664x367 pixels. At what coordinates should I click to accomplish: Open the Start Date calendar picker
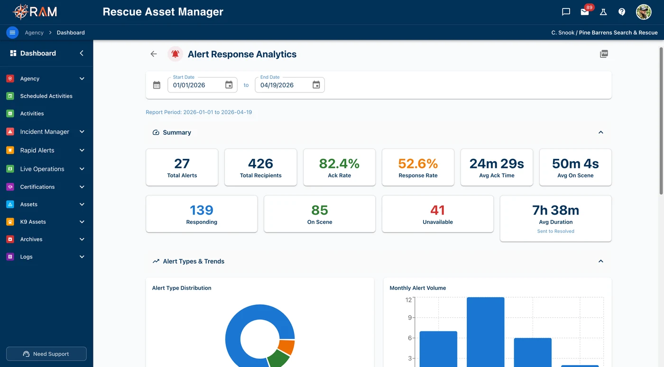(x=229, y=85)
